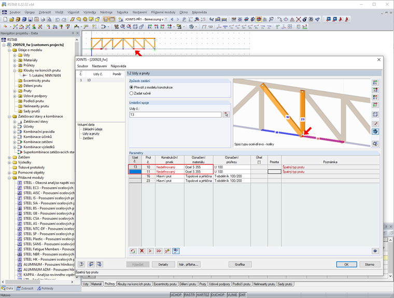Click the Open folder icon in main toolbar
Screen dimensions: 394x298
[11, 19]
